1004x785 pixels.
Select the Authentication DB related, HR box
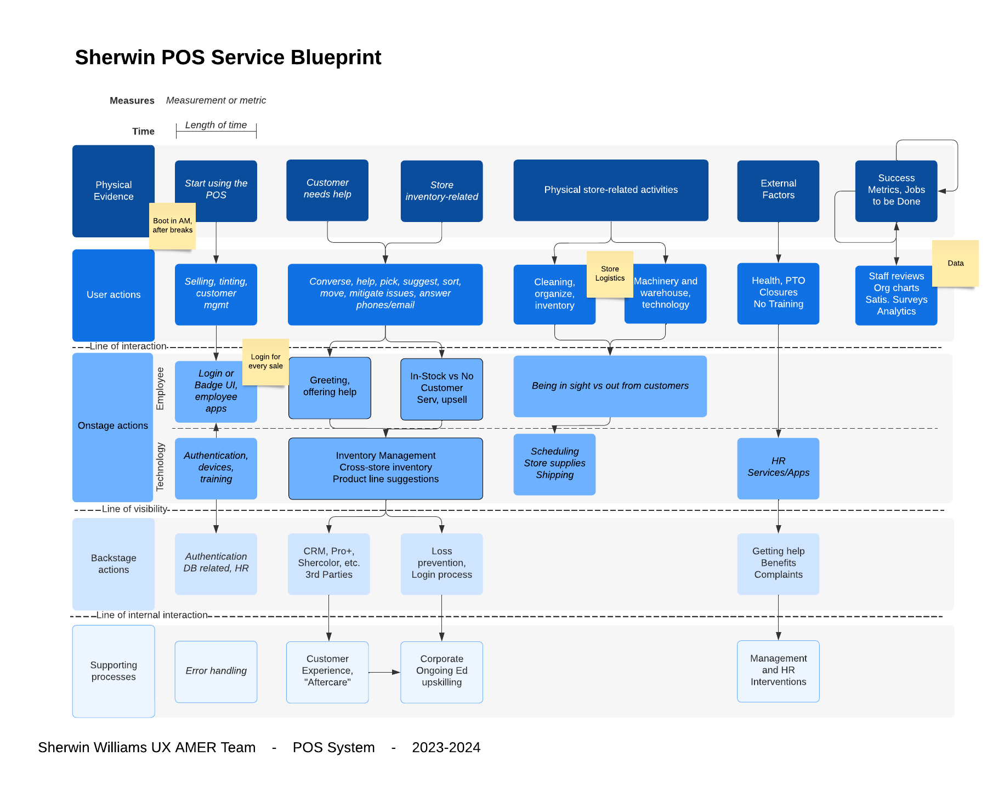(x=216, y=564)
